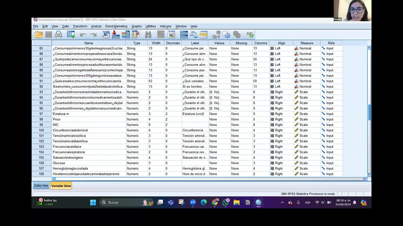Open Notion from the taskbar
The image size is (403, 226).
[x=247, y=202]
